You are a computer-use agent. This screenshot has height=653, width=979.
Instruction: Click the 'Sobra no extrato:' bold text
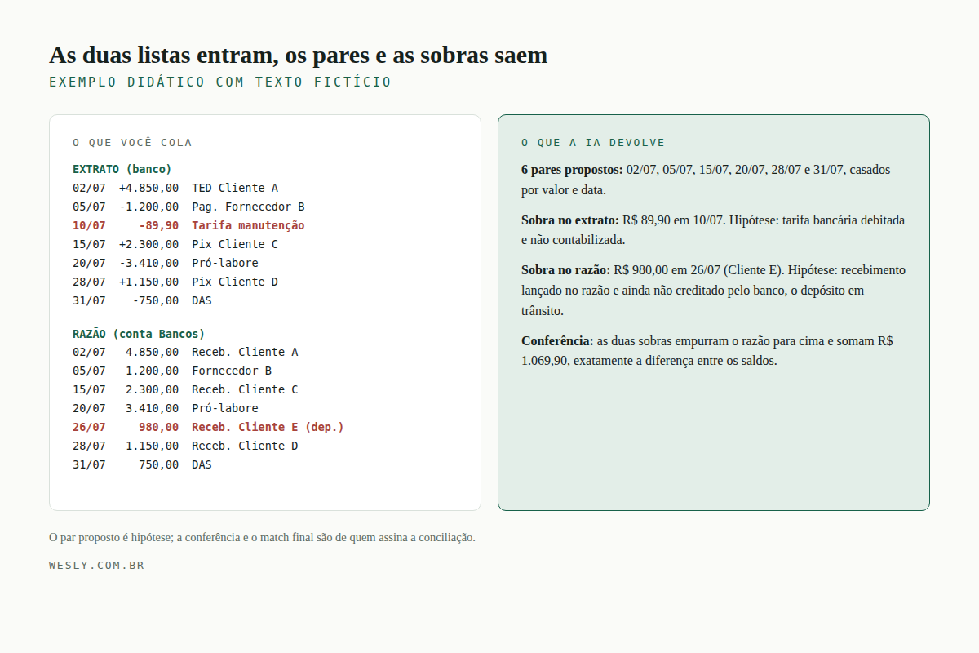(x=570, y=220)
